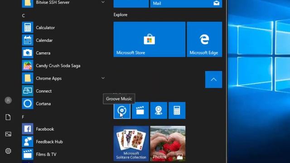Select the Chrome Apps label
This screenshot has height=163, width=290.
tap(48, 78)
